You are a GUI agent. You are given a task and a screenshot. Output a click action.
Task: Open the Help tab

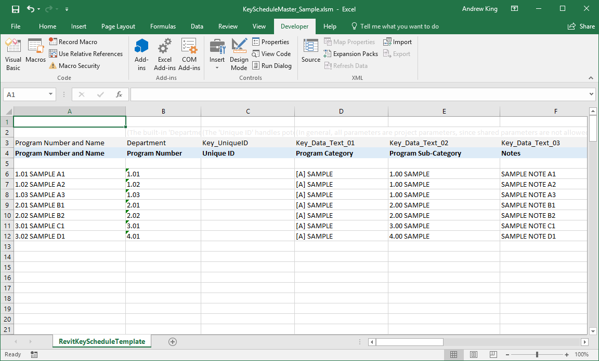click(330, 26)
